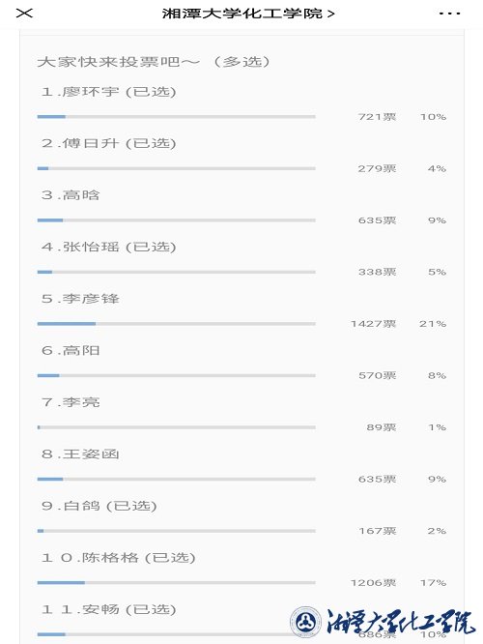
Task: Select option 2 傅日升
Action: (109, 143)
